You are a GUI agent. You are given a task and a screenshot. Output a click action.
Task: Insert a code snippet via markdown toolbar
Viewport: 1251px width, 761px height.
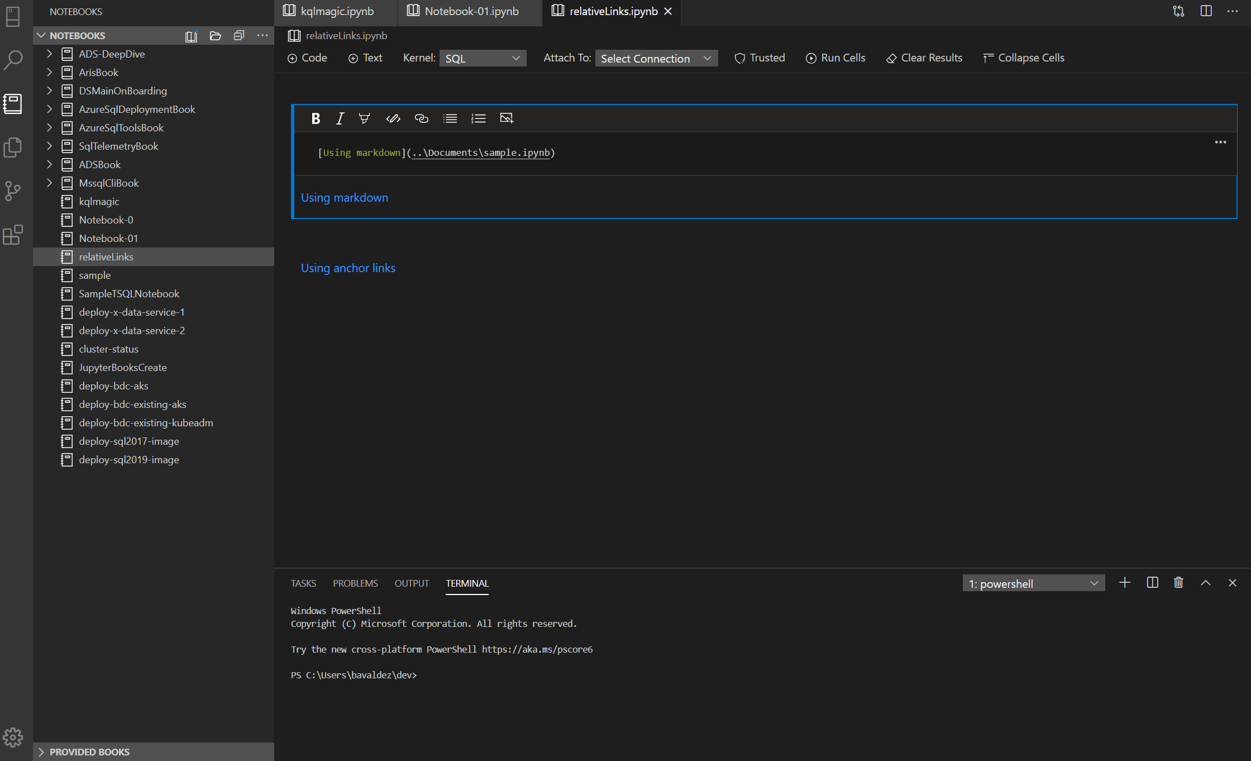pyautogui.click(x=393, y=118)
